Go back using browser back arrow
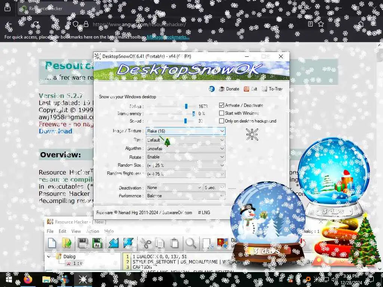This screenshot has height=287, width=383. coord(9,24)
